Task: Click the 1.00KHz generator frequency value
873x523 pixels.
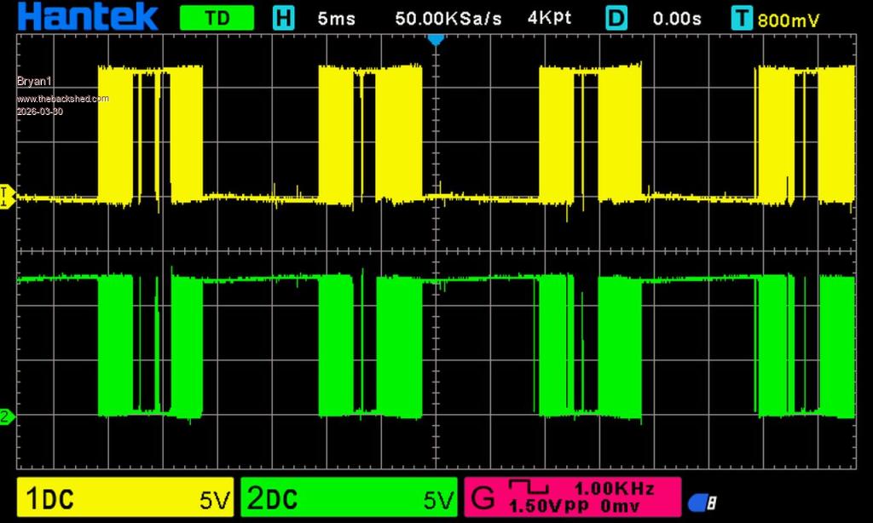Action: pyautogui.click(x=615, y=489)
